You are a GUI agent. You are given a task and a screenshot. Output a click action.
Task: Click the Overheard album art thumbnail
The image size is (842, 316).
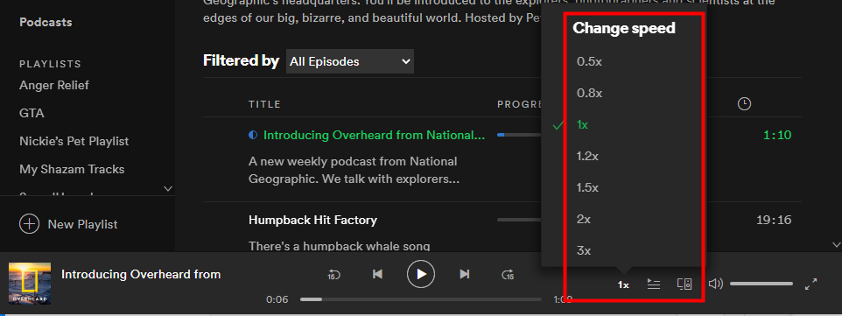30,284
